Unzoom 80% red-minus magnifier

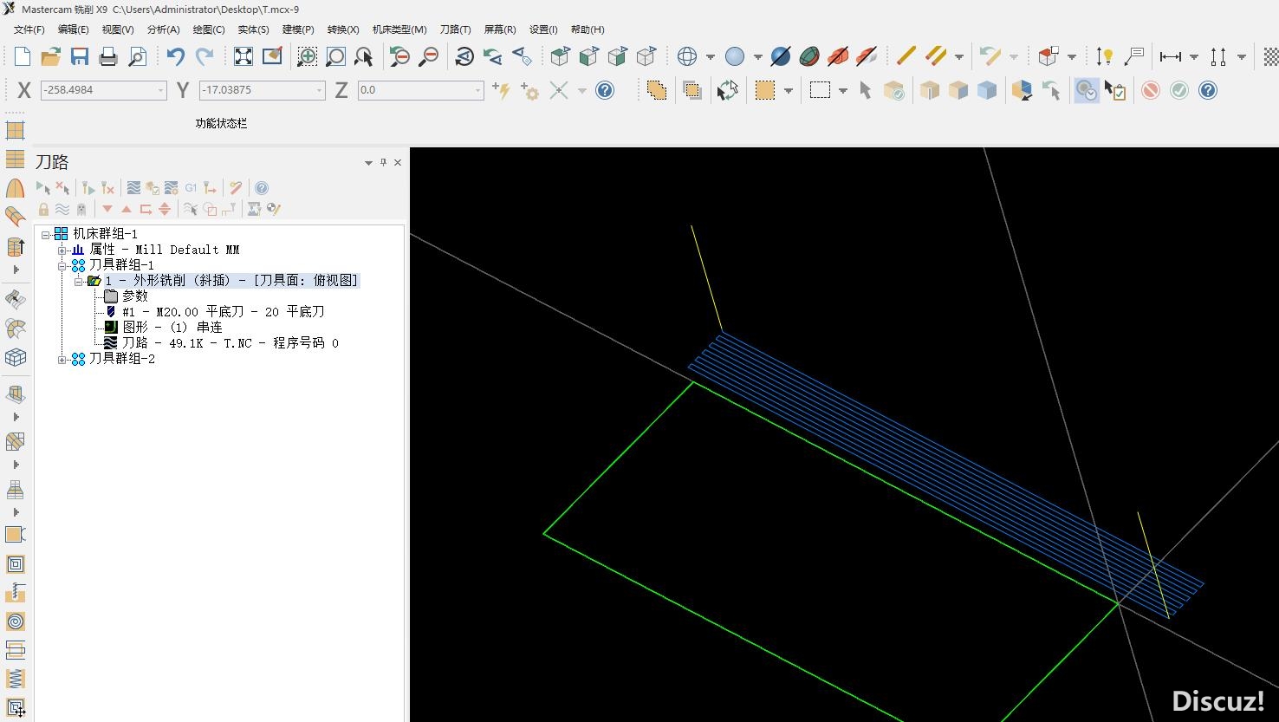point(428,56)
